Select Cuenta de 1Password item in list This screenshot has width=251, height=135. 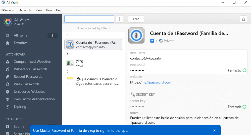(x=93, y=44)
